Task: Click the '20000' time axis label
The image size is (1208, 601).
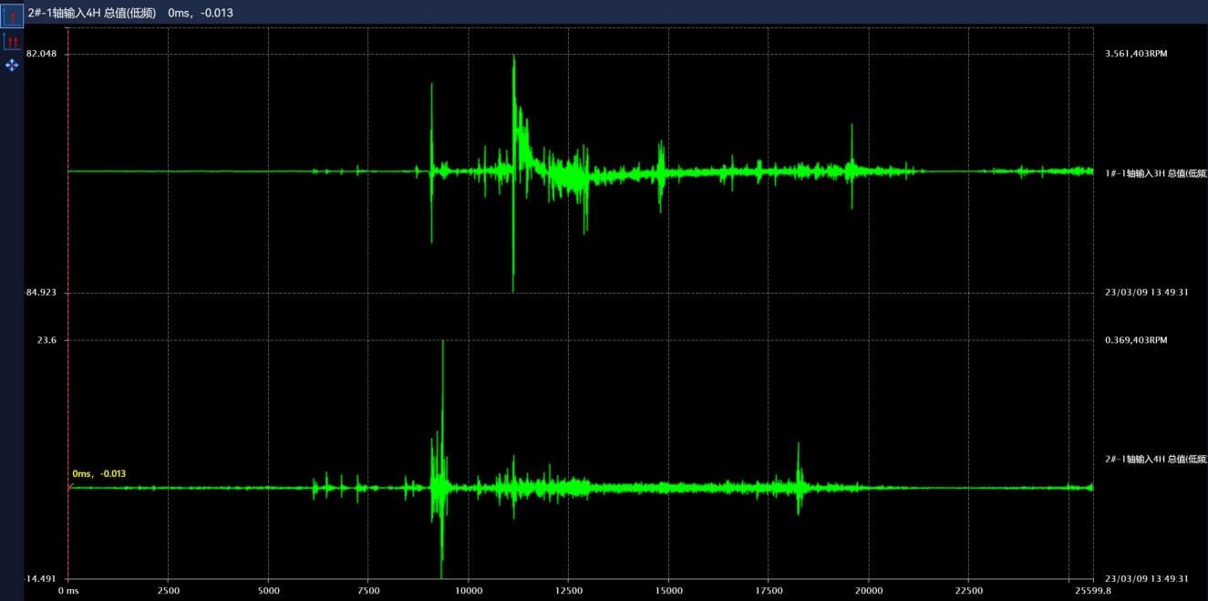Action: (x=868, y=591)
